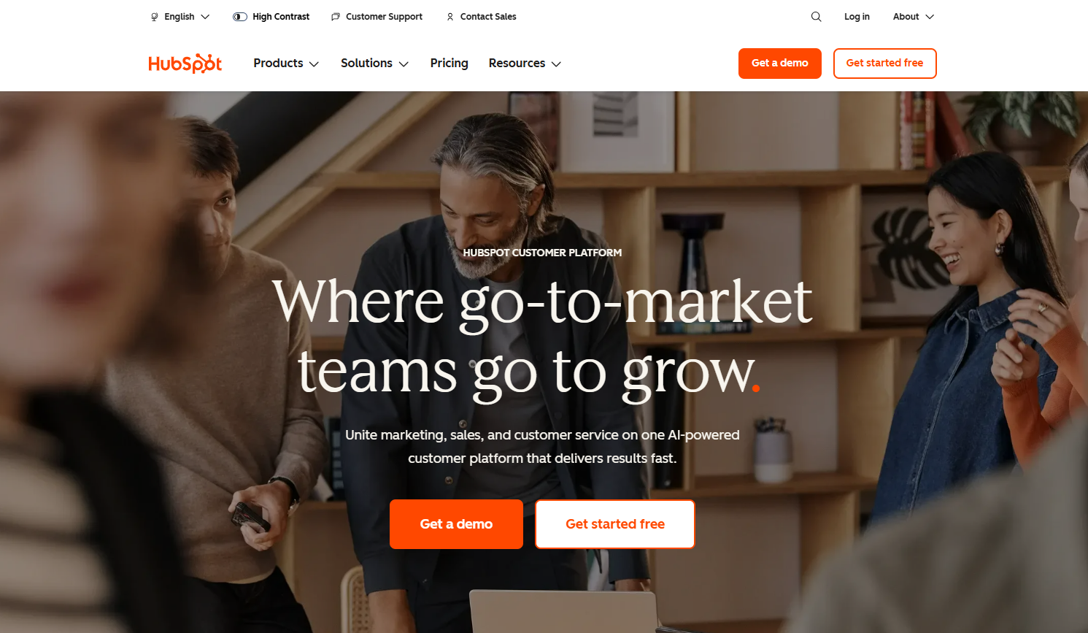Click header Get started free button
Screen dimensions: 1088x633
click(885, 64)
